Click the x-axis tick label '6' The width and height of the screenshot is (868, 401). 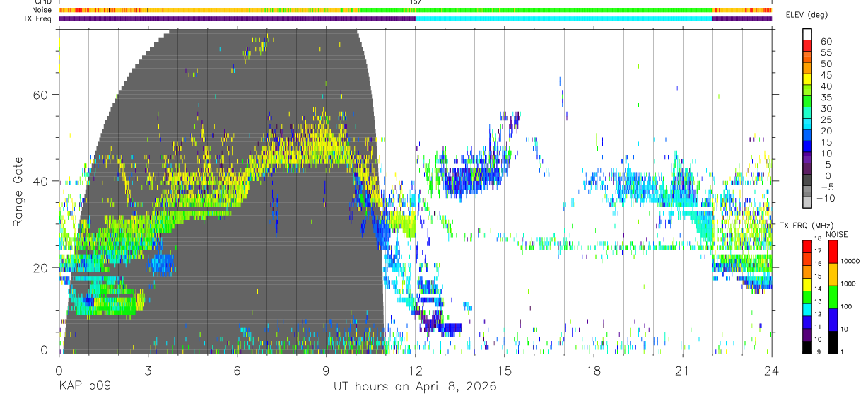[237, 372]
